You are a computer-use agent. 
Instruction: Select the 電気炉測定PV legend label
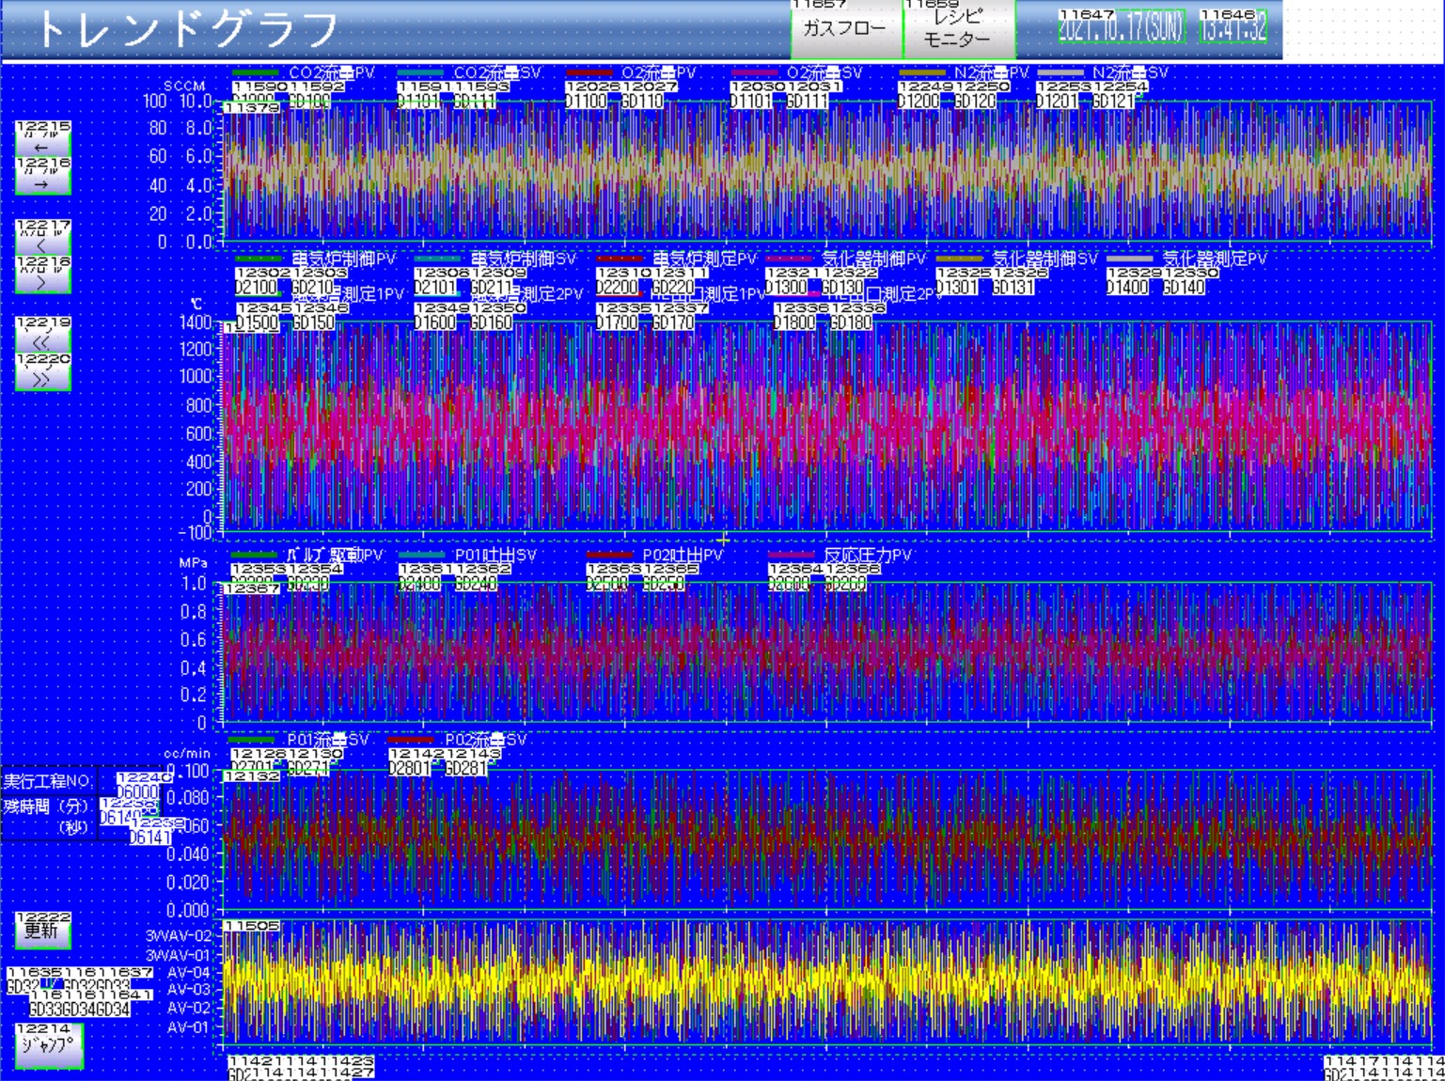(x=705, y=258)
